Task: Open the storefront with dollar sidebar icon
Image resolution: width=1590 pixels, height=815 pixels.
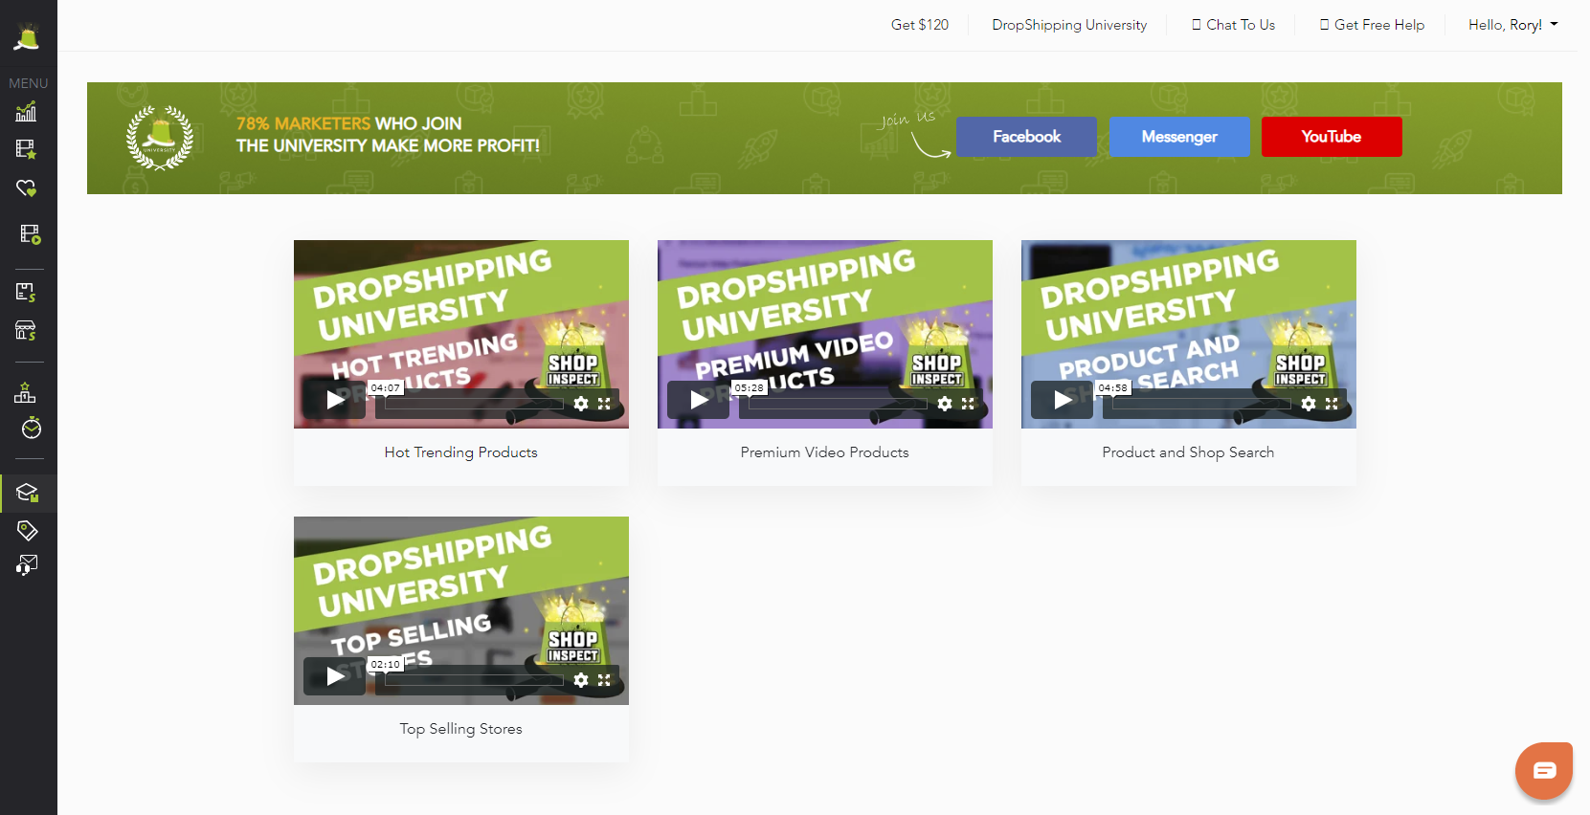Action: coord(27,331)
